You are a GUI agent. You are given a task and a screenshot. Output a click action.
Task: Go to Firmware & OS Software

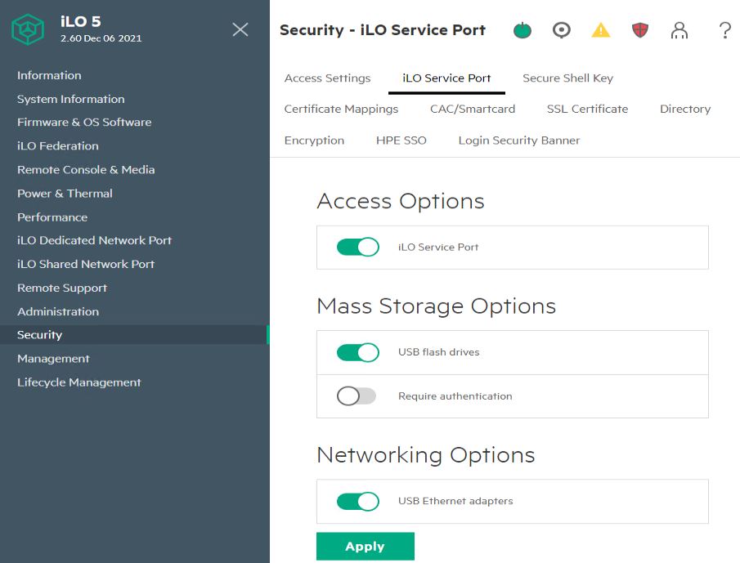pyautogui.click(x=84, y=122)
